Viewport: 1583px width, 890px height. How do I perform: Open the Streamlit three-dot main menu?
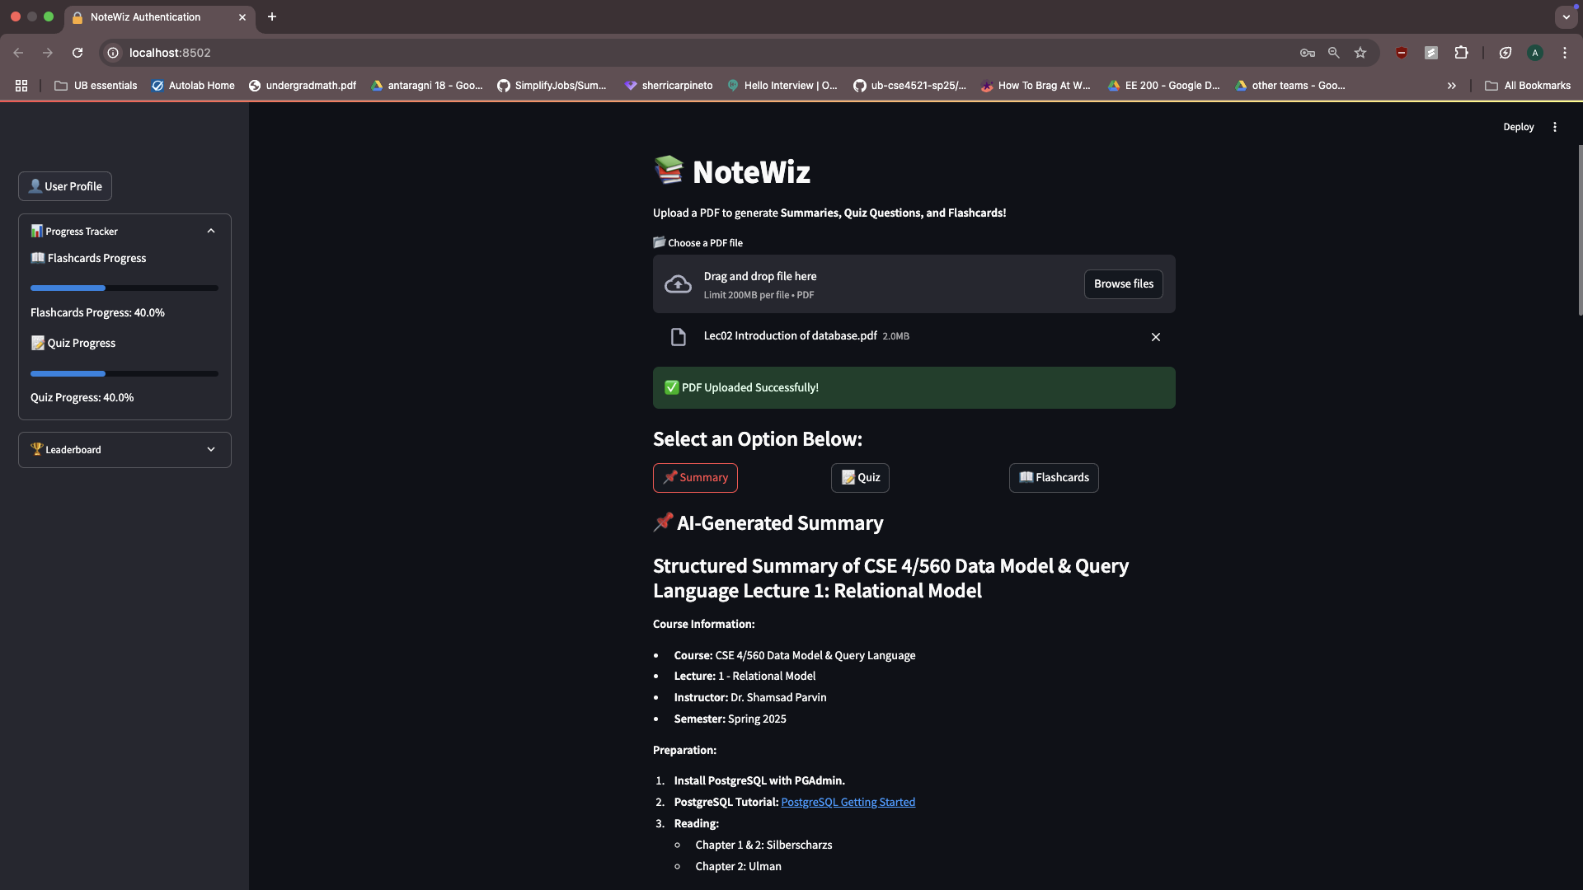click(1555, 127)
